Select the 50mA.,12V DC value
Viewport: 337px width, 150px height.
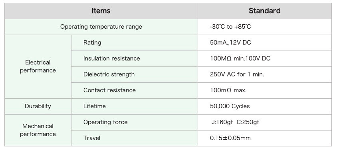230,43
